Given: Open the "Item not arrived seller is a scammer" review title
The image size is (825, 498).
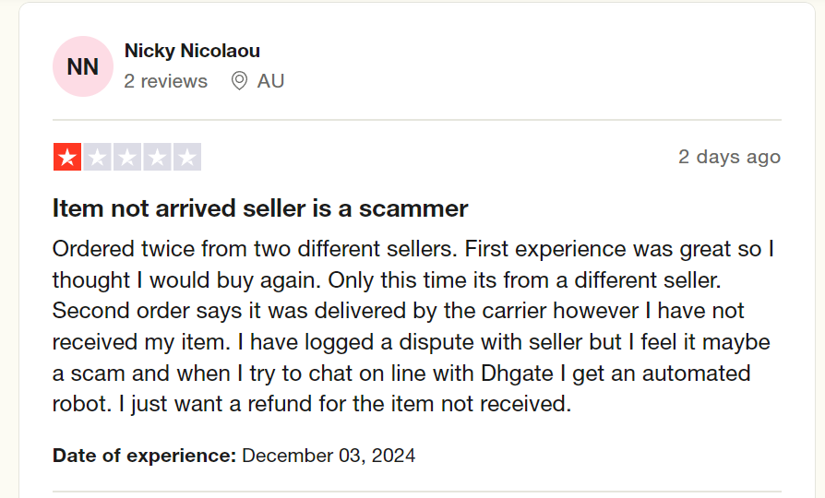Looking at the screenshot, I should coord(260,208).
